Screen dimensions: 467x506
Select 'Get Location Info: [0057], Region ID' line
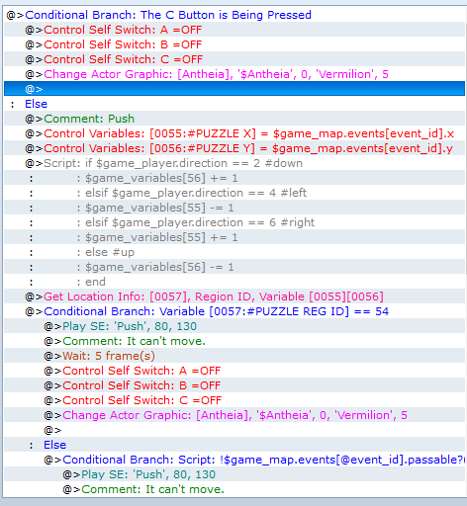[x=234, y=296]
